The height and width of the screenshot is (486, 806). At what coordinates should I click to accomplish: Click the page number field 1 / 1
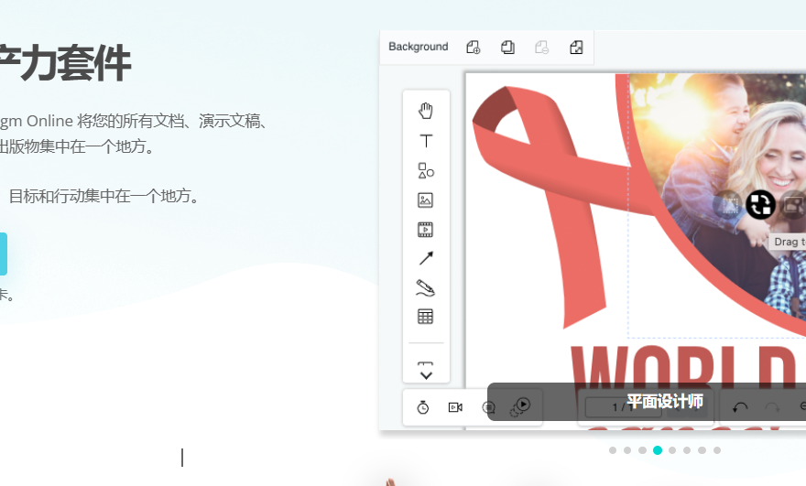tap(623, 407)
